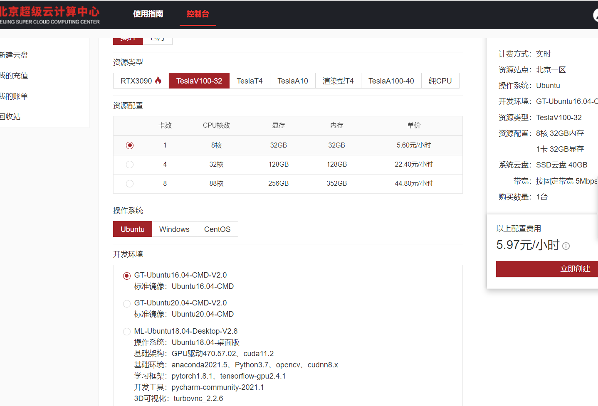Choose the TeslaA100-40 resource type
598x406 pixels.
(x=391, y=81)
